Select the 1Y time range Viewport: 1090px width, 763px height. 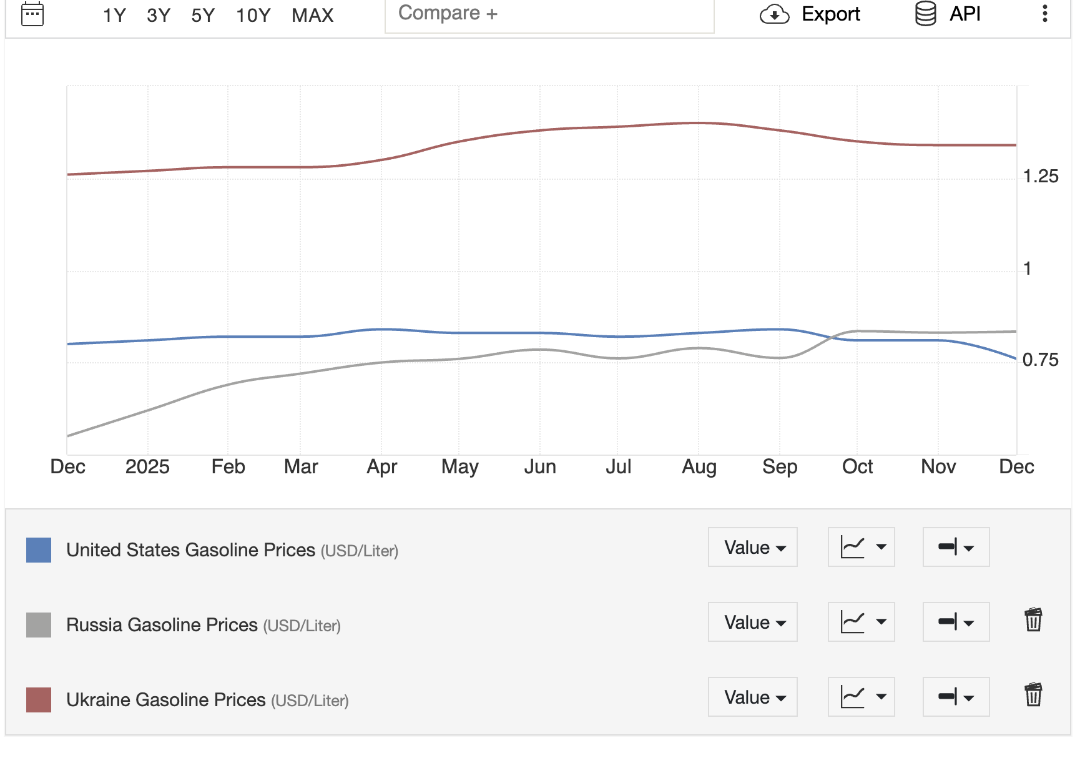click(114, 15)
